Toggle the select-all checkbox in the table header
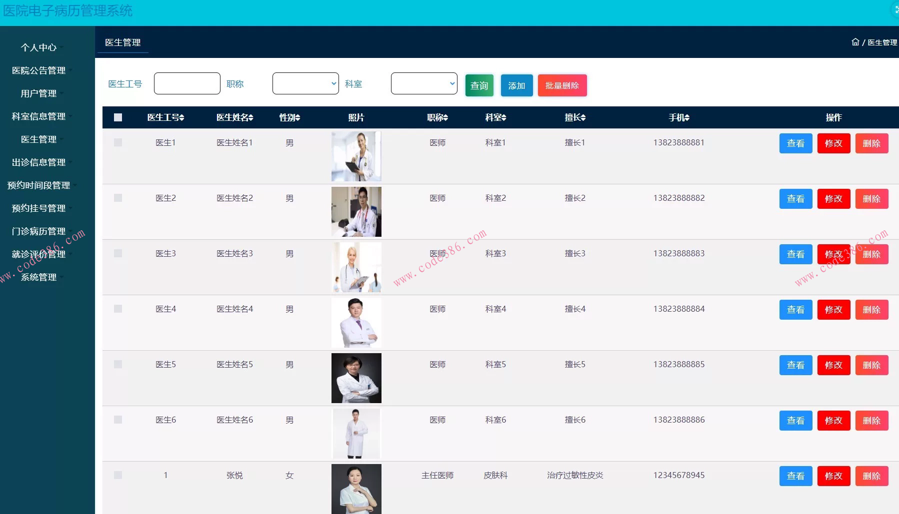The height and width of the screenshot is (514, 899). 118,117
